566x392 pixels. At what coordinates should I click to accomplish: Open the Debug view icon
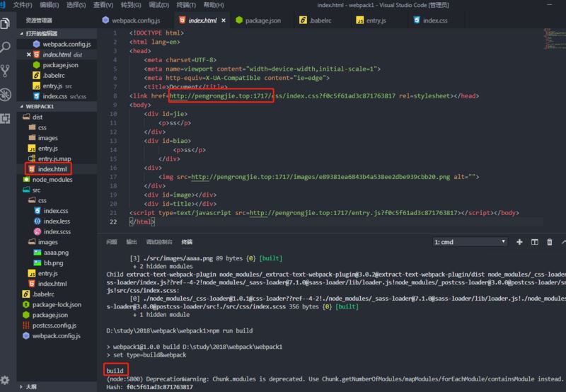point(6,95)
